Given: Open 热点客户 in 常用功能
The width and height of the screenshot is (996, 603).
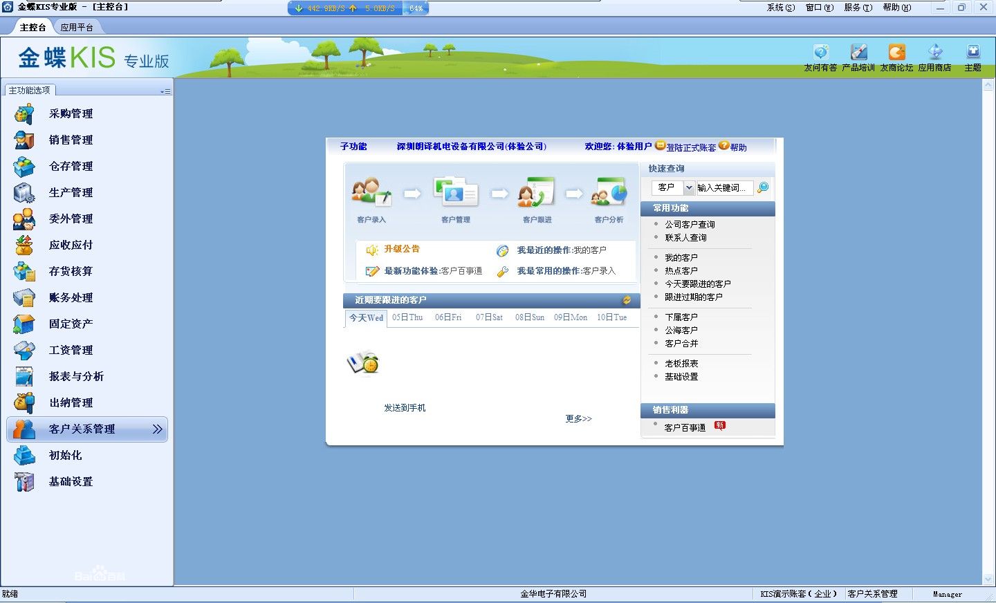Looking at the screenshot, I should 681,271.
